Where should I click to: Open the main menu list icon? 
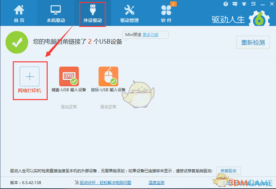253,4
